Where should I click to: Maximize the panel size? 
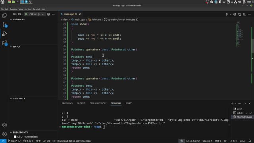tap(244, 103)
